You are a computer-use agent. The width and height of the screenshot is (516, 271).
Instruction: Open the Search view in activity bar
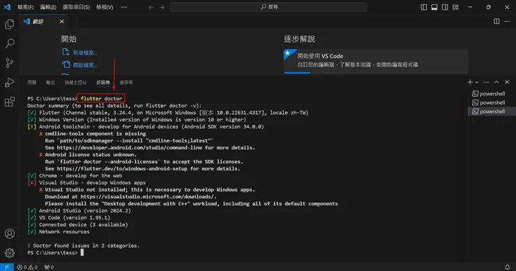tap(10, 43)
